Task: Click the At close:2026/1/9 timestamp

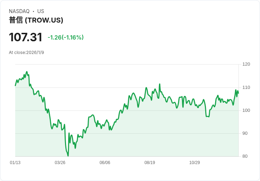Action: tap(26, 53)
